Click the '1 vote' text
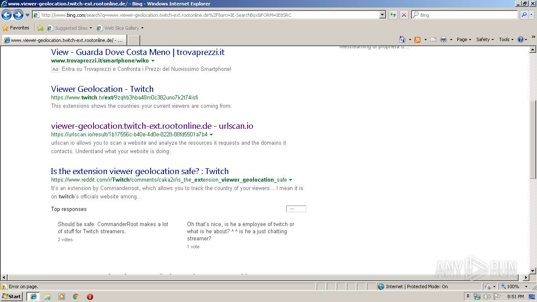 pos(193,247)
